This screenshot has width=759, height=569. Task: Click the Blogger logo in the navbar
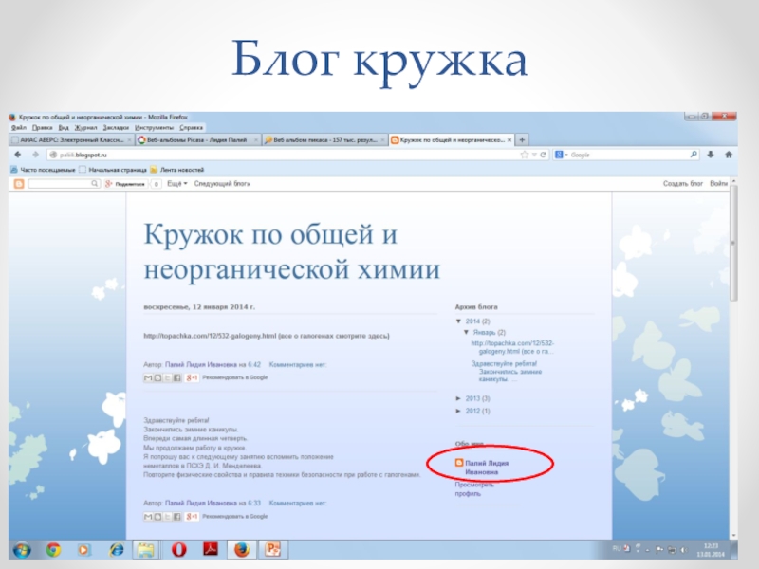tap(16, 183)
